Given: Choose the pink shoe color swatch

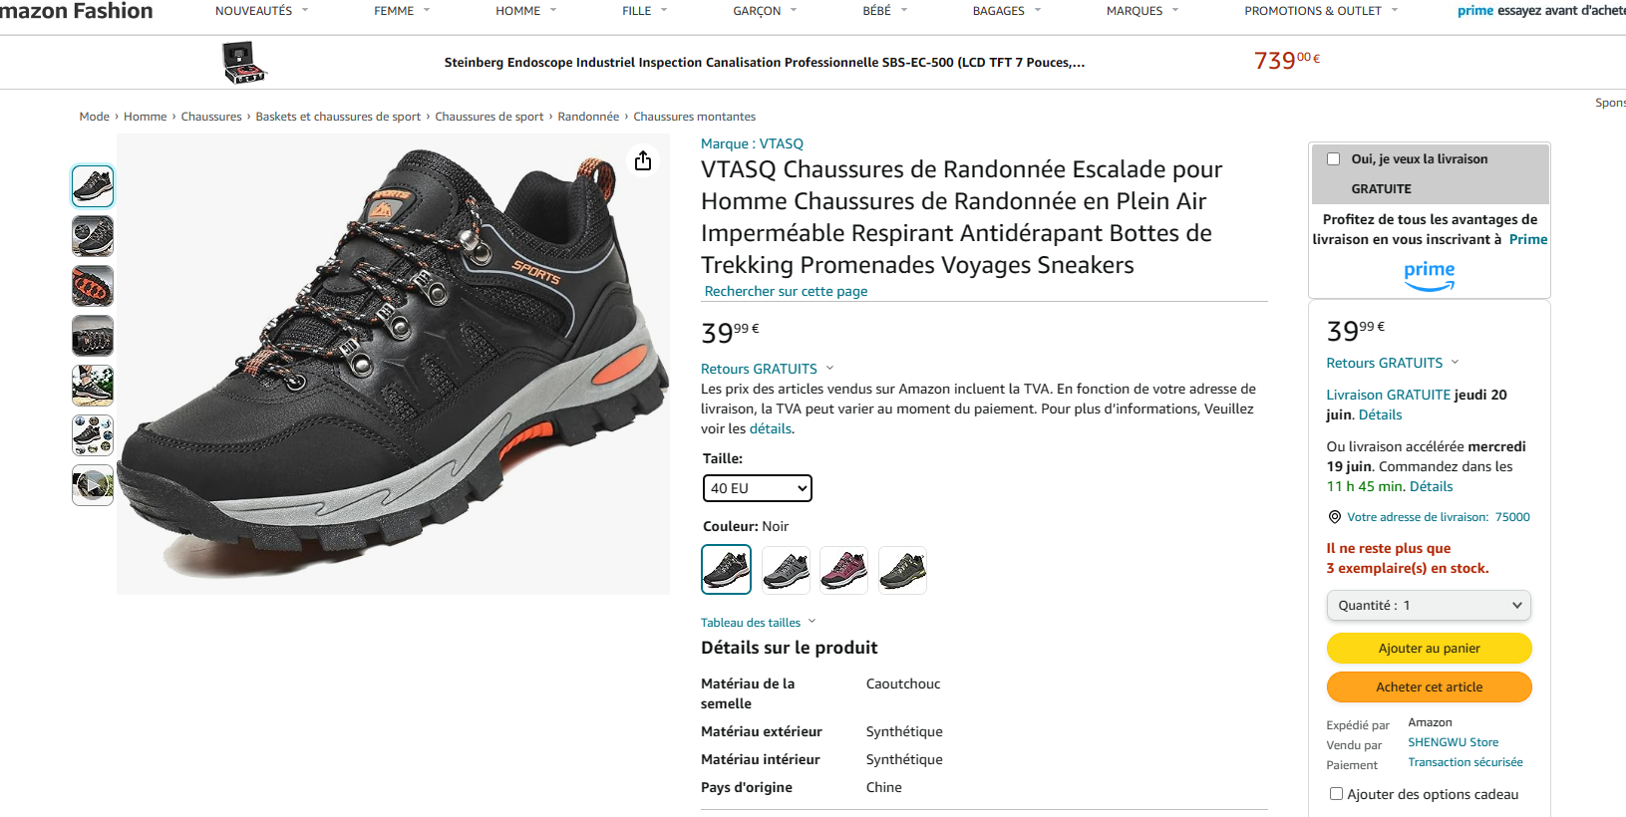Looking at the screenshot, I should [843, 570].
